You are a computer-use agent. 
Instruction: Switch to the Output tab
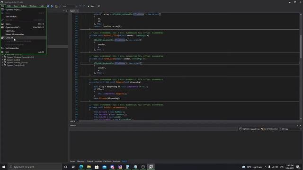tap(90, 161)
